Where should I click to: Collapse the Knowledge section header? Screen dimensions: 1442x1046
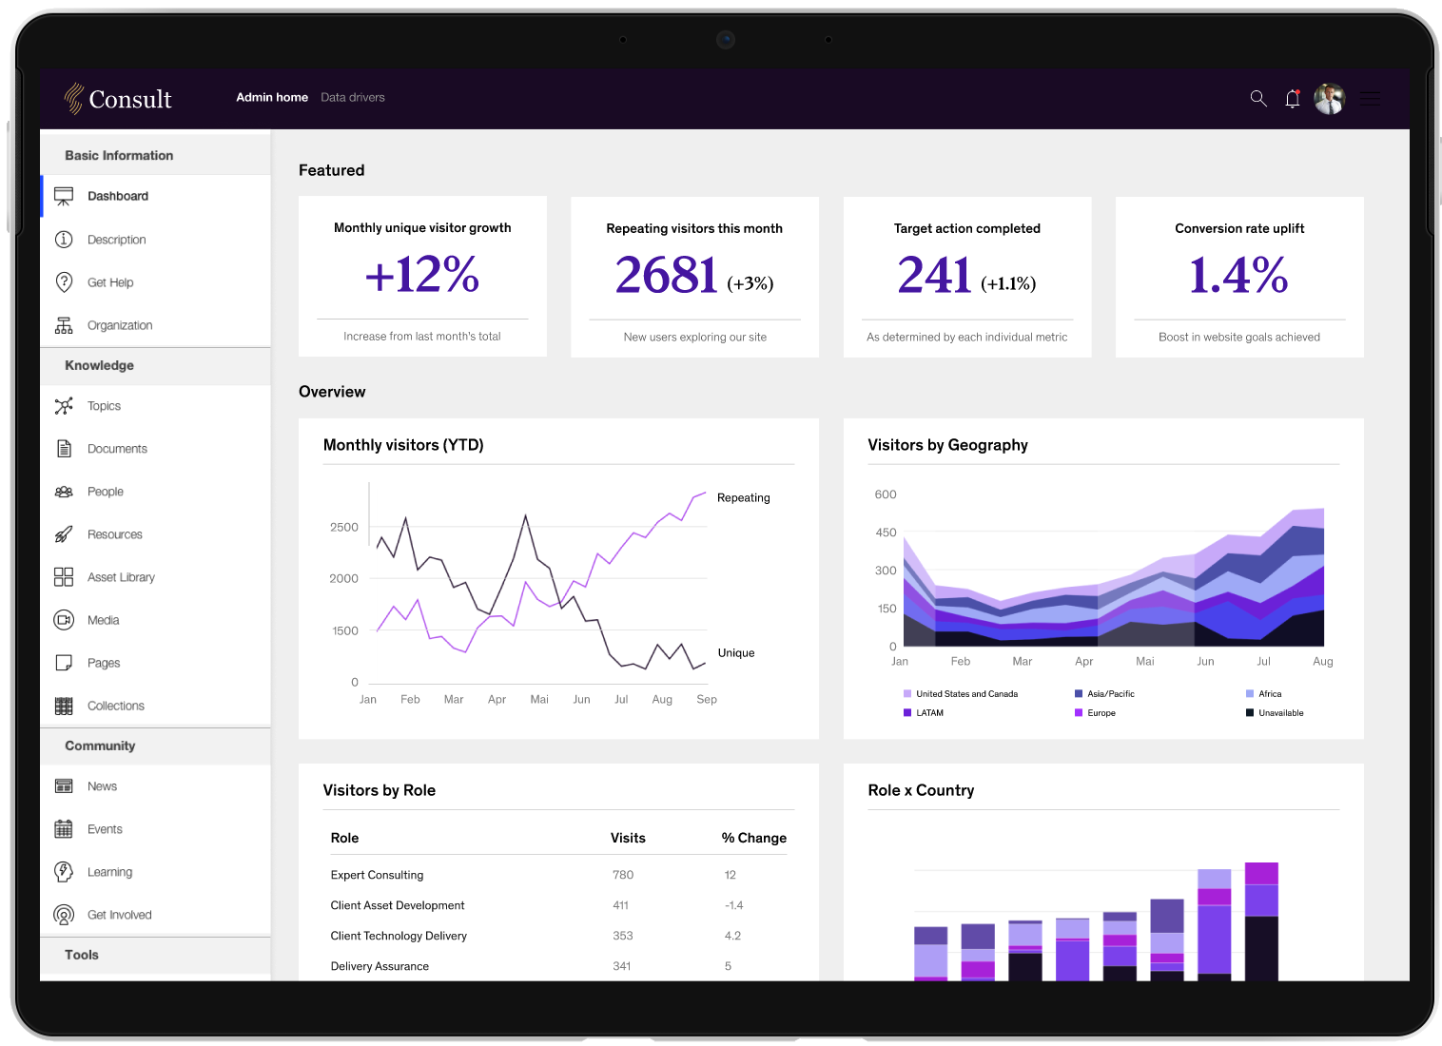click(155, 365)
